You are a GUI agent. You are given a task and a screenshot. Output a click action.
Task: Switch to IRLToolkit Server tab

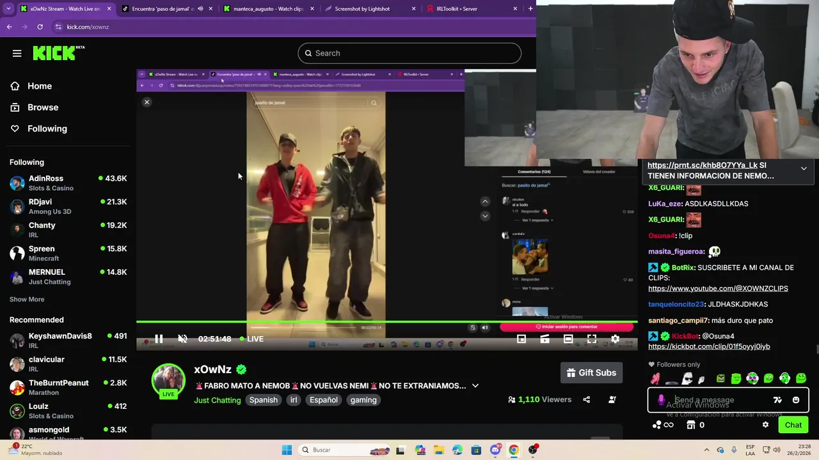tap(472, 9)
